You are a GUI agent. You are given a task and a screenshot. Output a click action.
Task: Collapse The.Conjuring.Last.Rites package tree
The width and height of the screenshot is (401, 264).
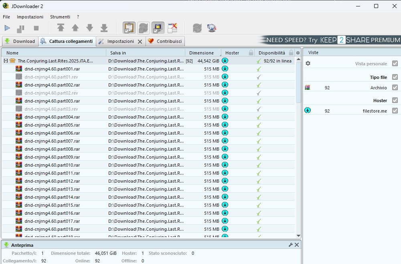6,61
